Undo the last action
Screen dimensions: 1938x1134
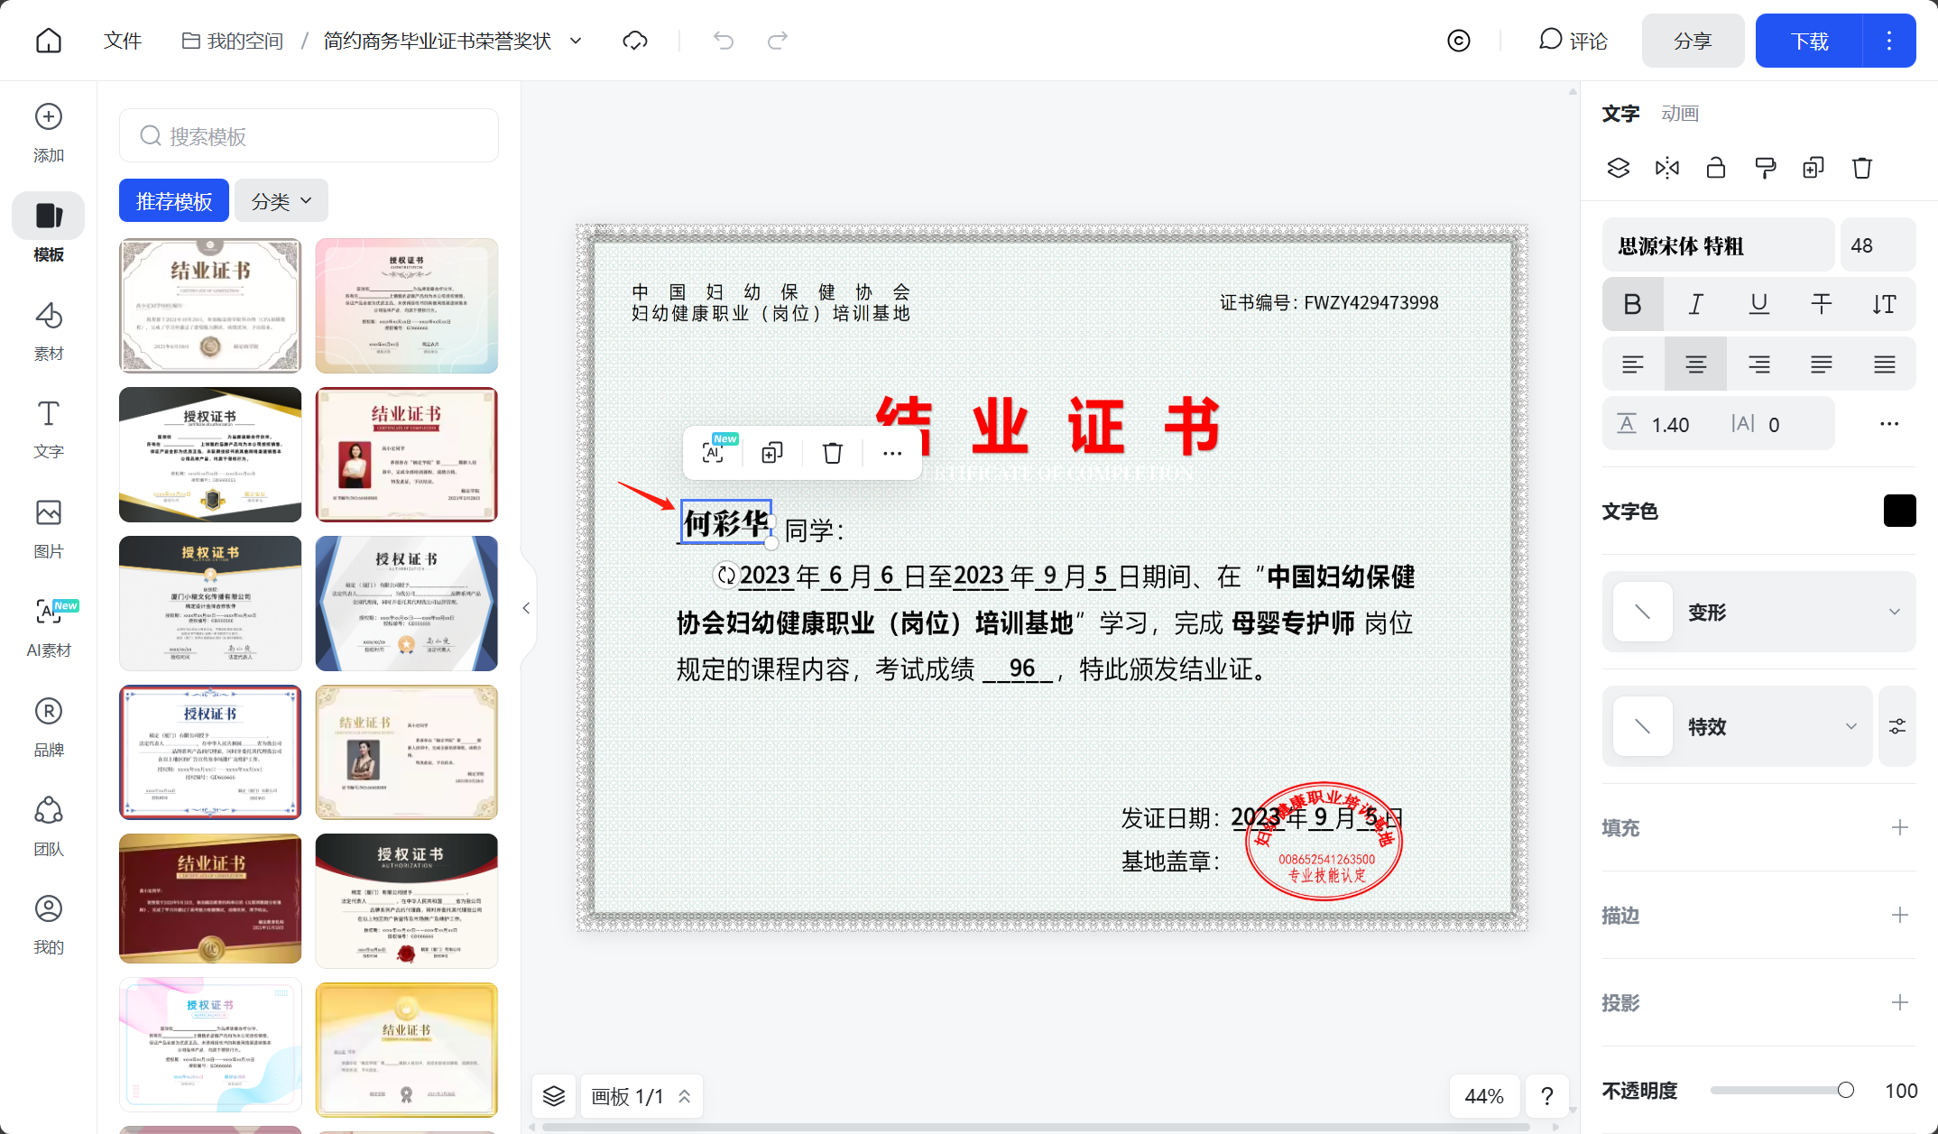tap(724, 41)
